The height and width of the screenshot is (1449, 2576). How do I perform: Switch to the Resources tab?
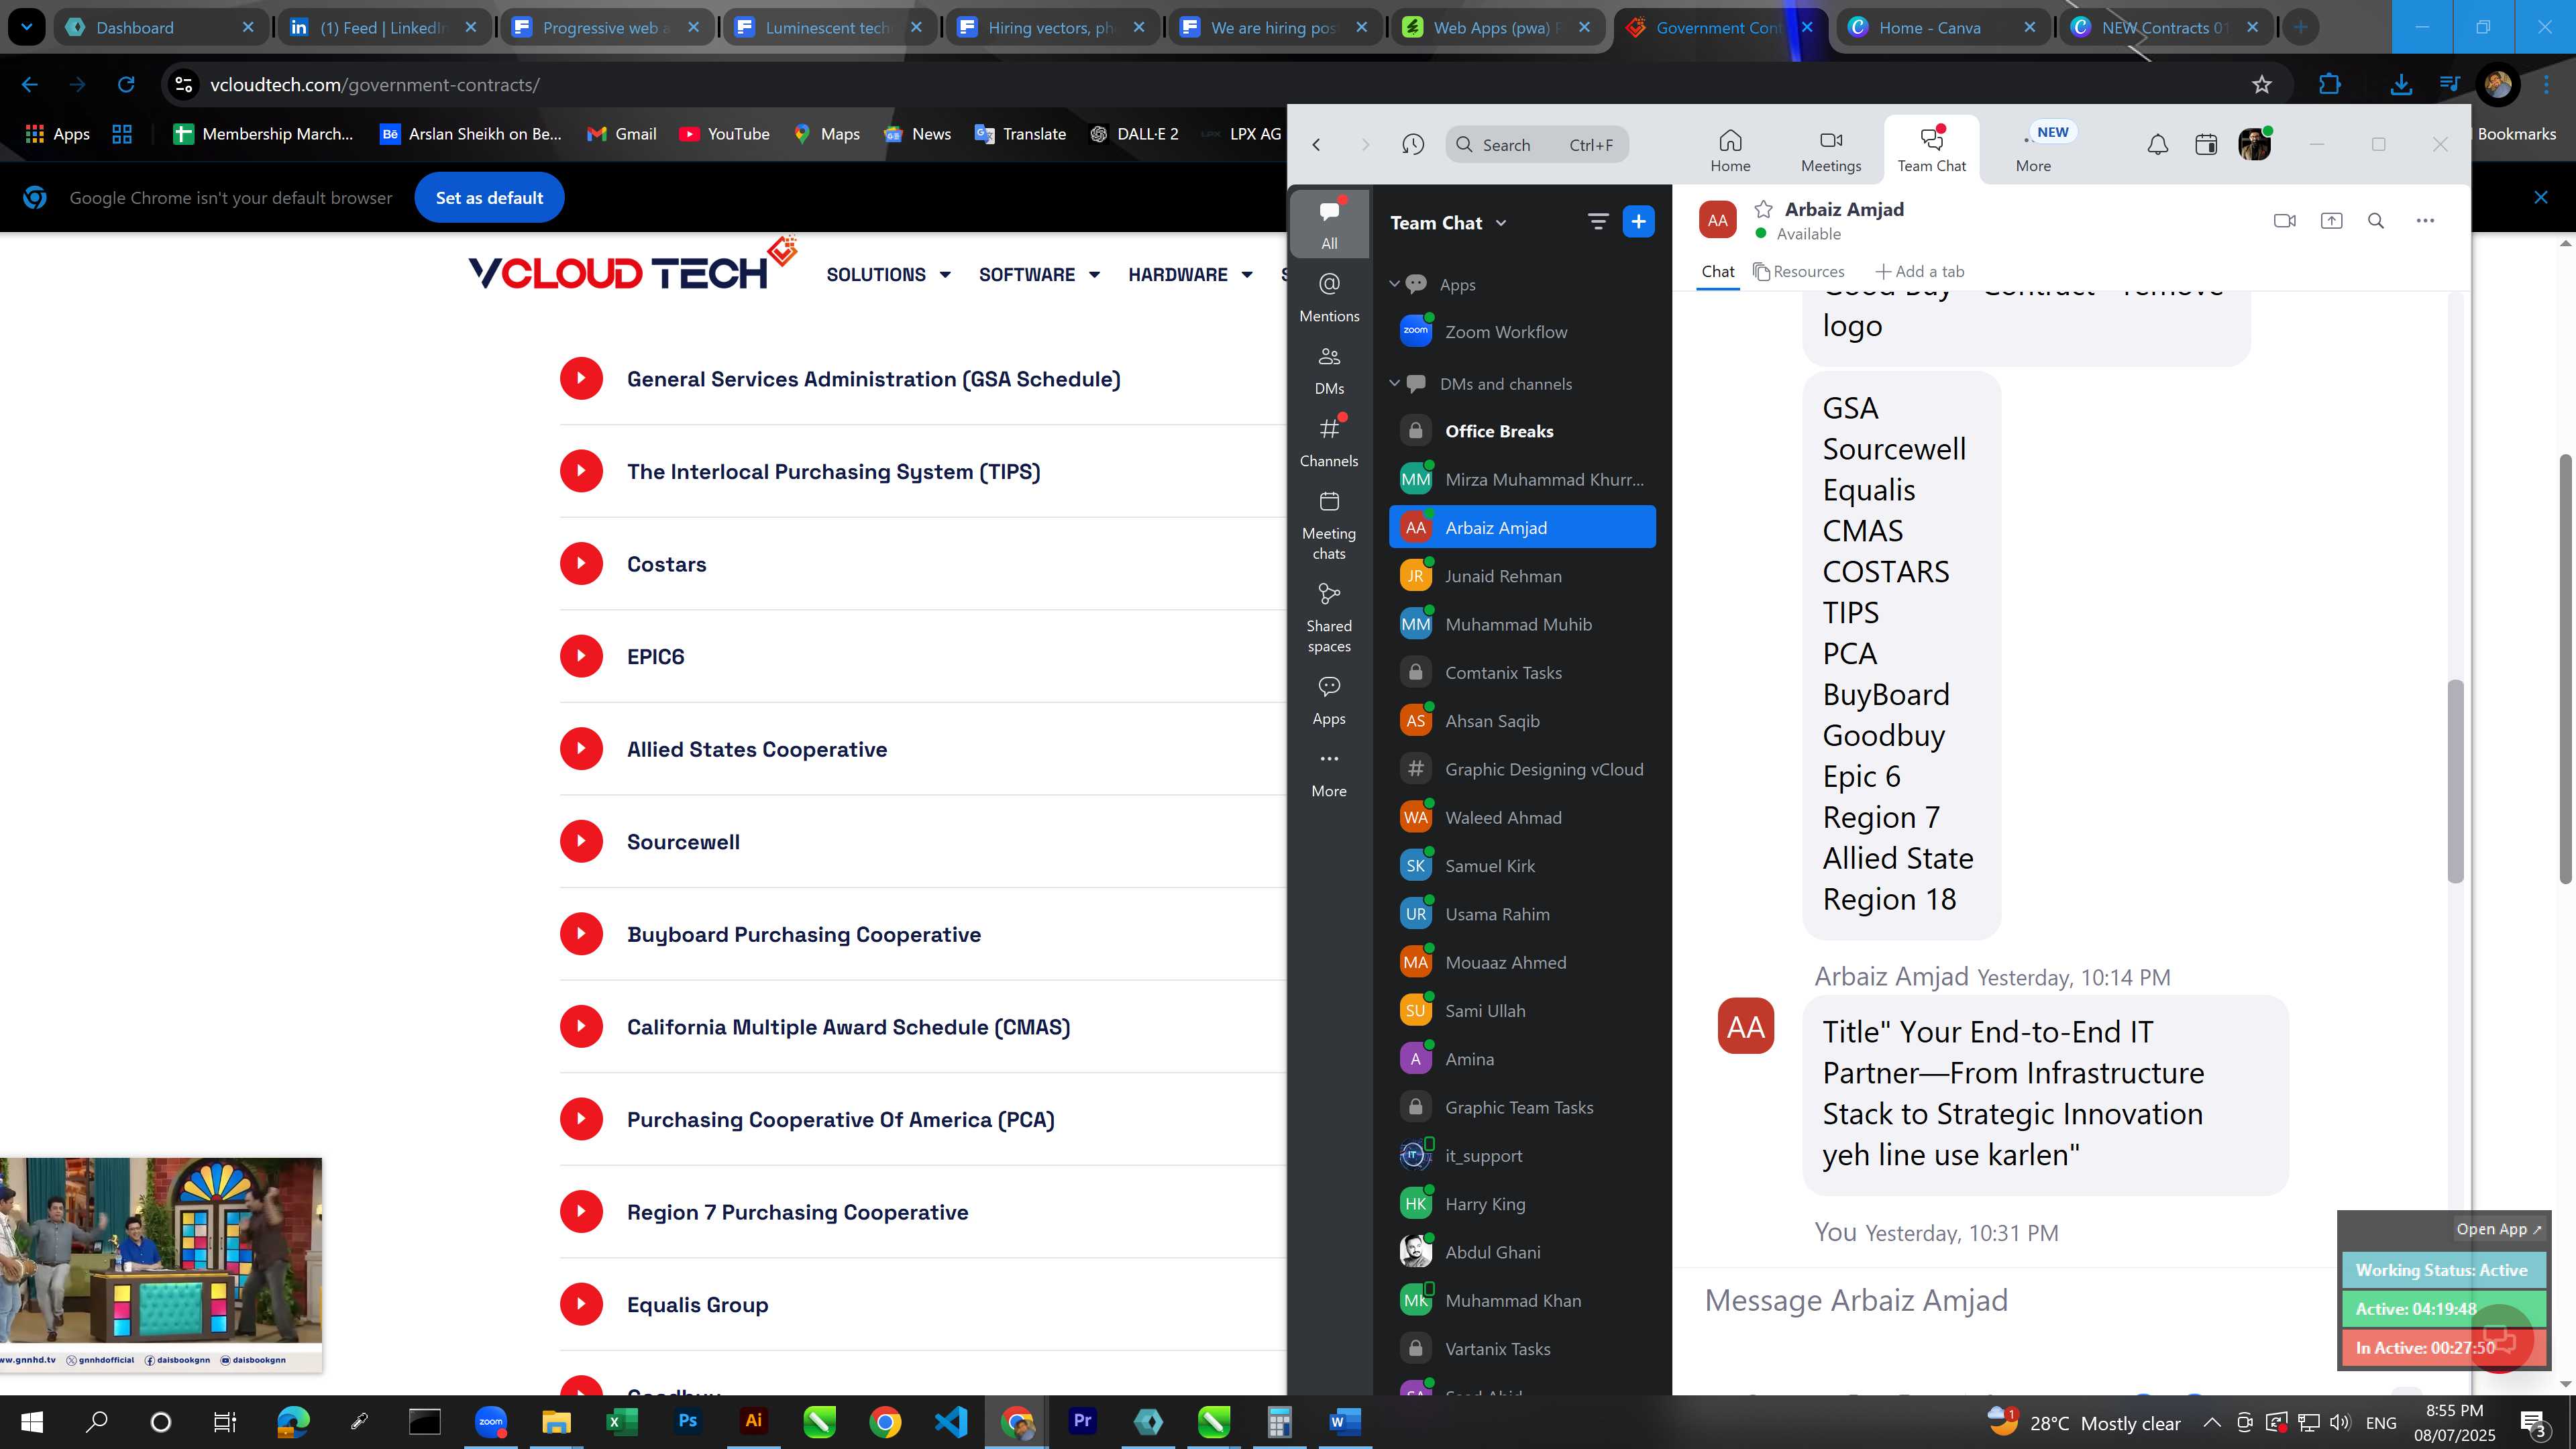[1799, 271]
